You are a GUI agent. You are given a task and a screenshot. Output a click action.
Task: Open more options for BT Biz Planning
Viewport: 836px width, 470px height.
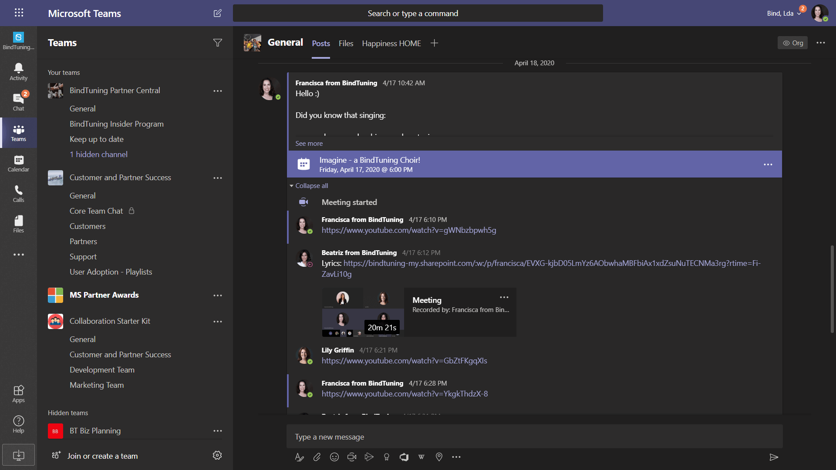(217, 430)
